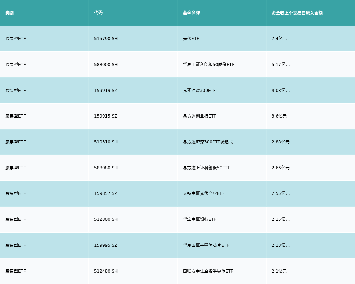Image resolution: width=355 pixels, height=284 pixels.
Task: Click fund name 华夏上证科创板50成份ETF
Action: [x=208, y=65]
